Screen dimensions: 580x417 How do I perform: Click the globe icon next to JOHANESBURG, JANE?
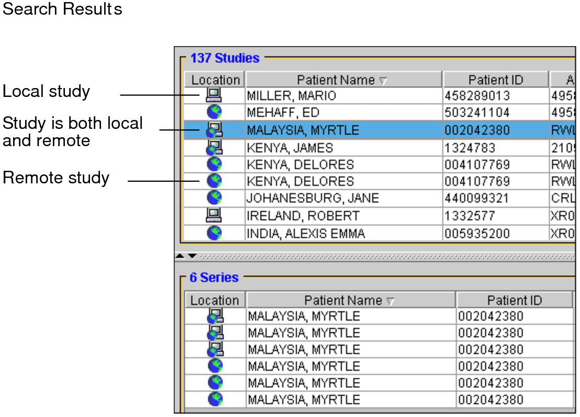pyautogui.click(x=214, y=198)
